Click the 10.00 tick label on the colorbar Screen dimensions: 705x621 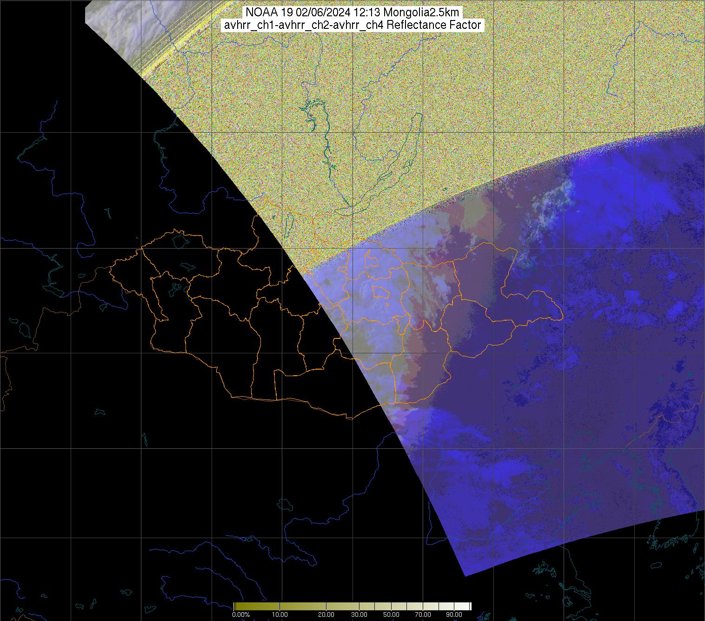coord(279,614)
